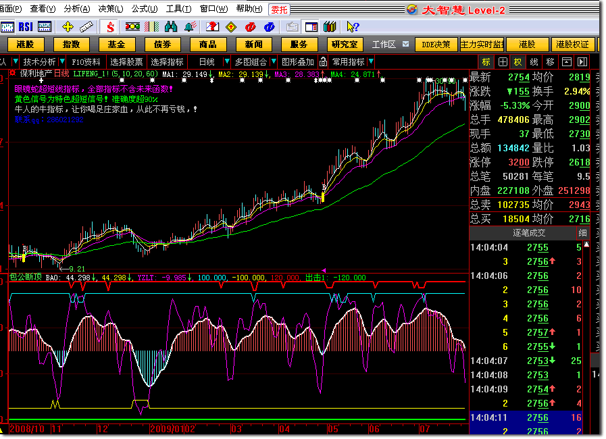Open the F10资料 tab
The image size is (606, 439).
[x=86, y=62]
